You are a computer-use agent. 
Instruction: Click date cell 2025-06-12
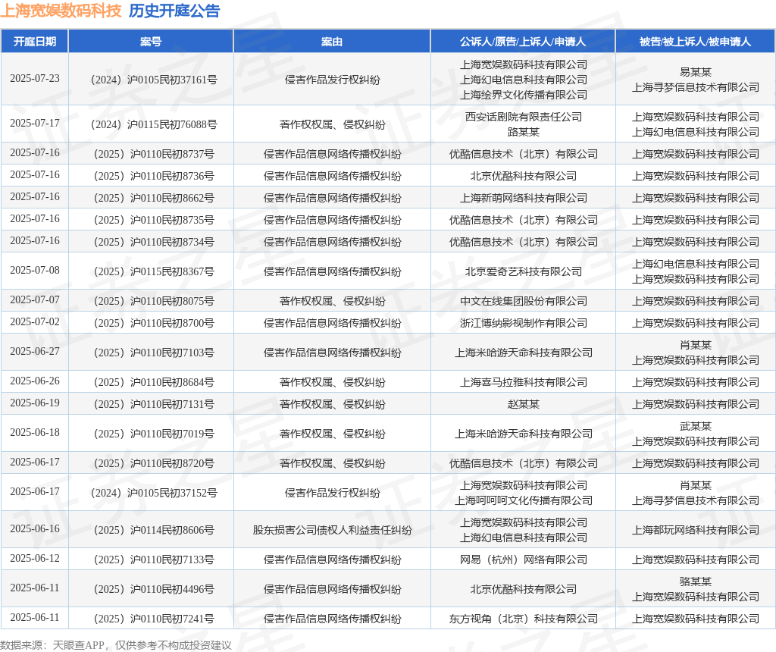point(35,559)
